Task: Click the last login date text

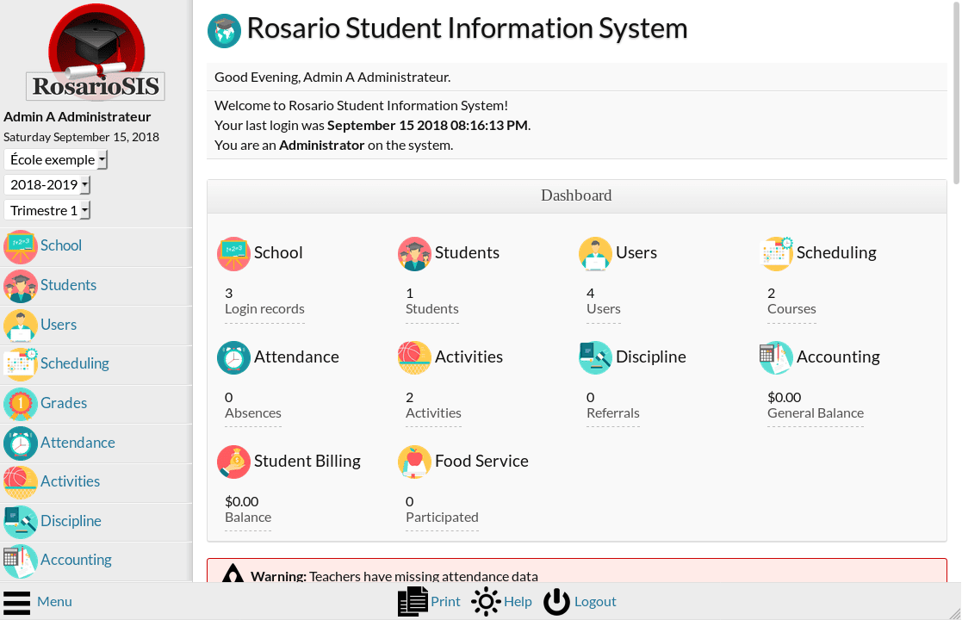Action: tap(428, 125)
